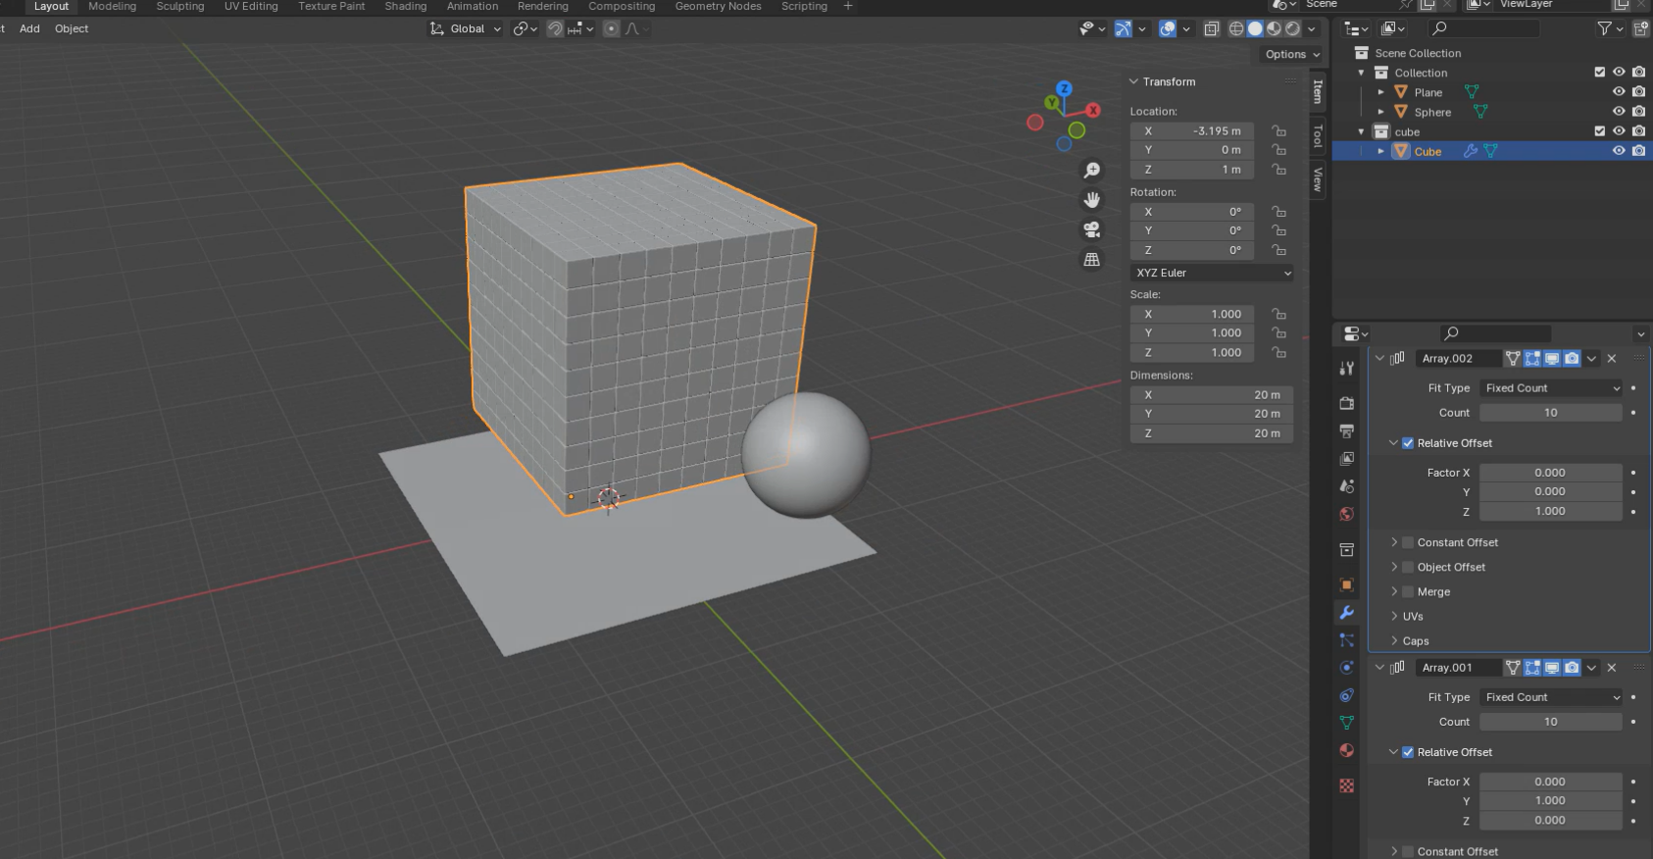Expand the Caps section
1653x859 pixels.
[1394, 641]
